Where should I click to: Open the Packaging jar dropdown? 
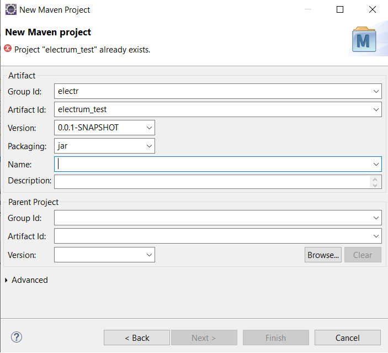(149, 146)
